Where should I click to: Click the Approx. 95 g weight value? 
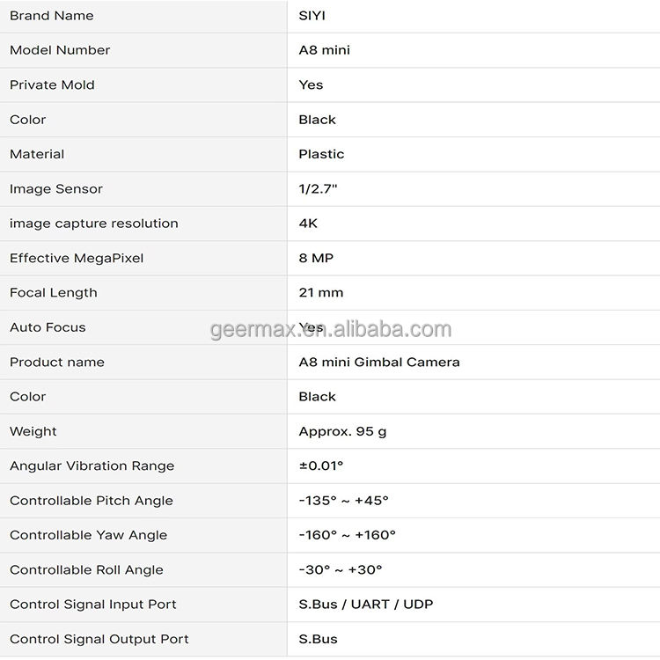pos(342,431)
